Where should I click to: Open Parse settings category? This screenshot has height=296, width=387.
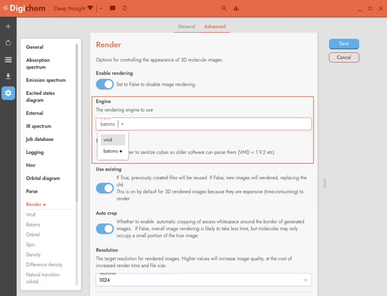[x=32, y=192]
